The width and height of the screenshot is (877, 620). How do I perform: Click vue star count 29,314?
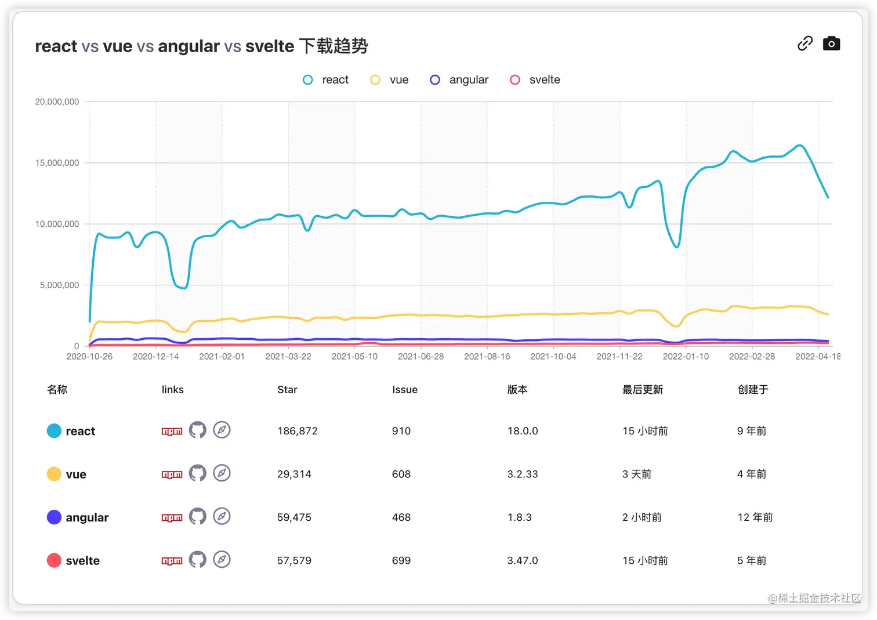tap(294, 474)
